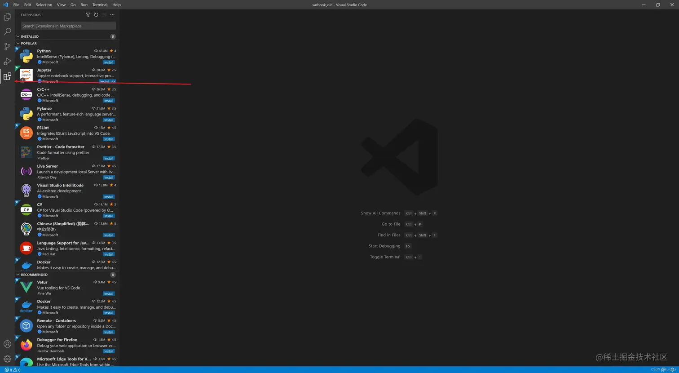Open the File menu
Viewport: 679px width, 373px height.
coord(16,4)
